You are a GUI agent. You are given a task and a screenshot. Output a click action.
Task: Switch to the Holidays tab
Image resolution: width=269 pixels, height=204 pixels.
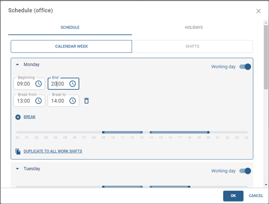(x=194, y=28)
